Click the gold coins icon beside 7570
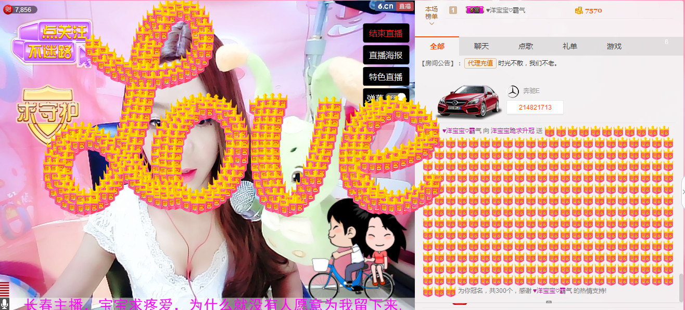685x310 pixels. (x=579, y=10)
